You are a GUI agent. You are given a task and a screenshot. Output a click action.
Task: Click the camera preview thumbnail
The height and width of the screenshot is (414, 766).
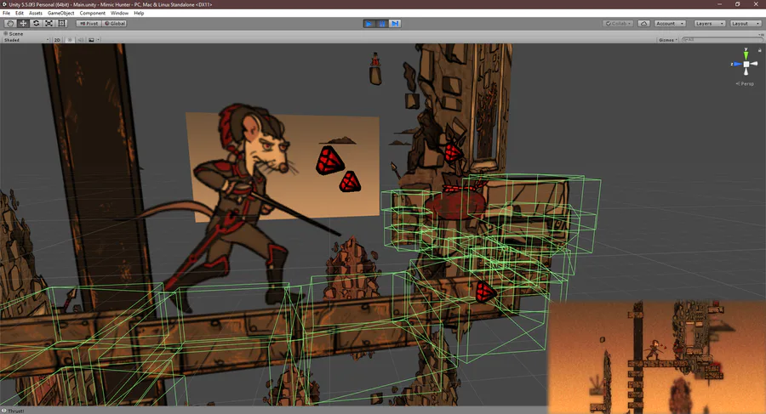coord(656,357)
